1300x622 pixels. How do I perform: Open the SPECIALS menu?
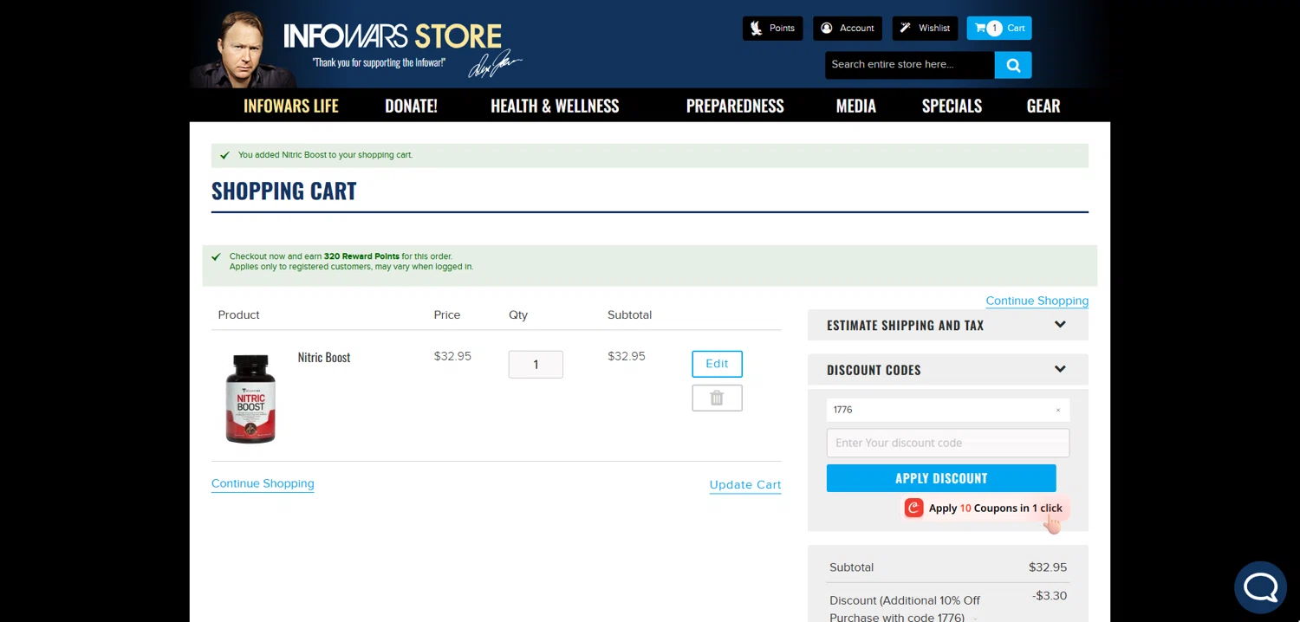(x=952, y=106)
